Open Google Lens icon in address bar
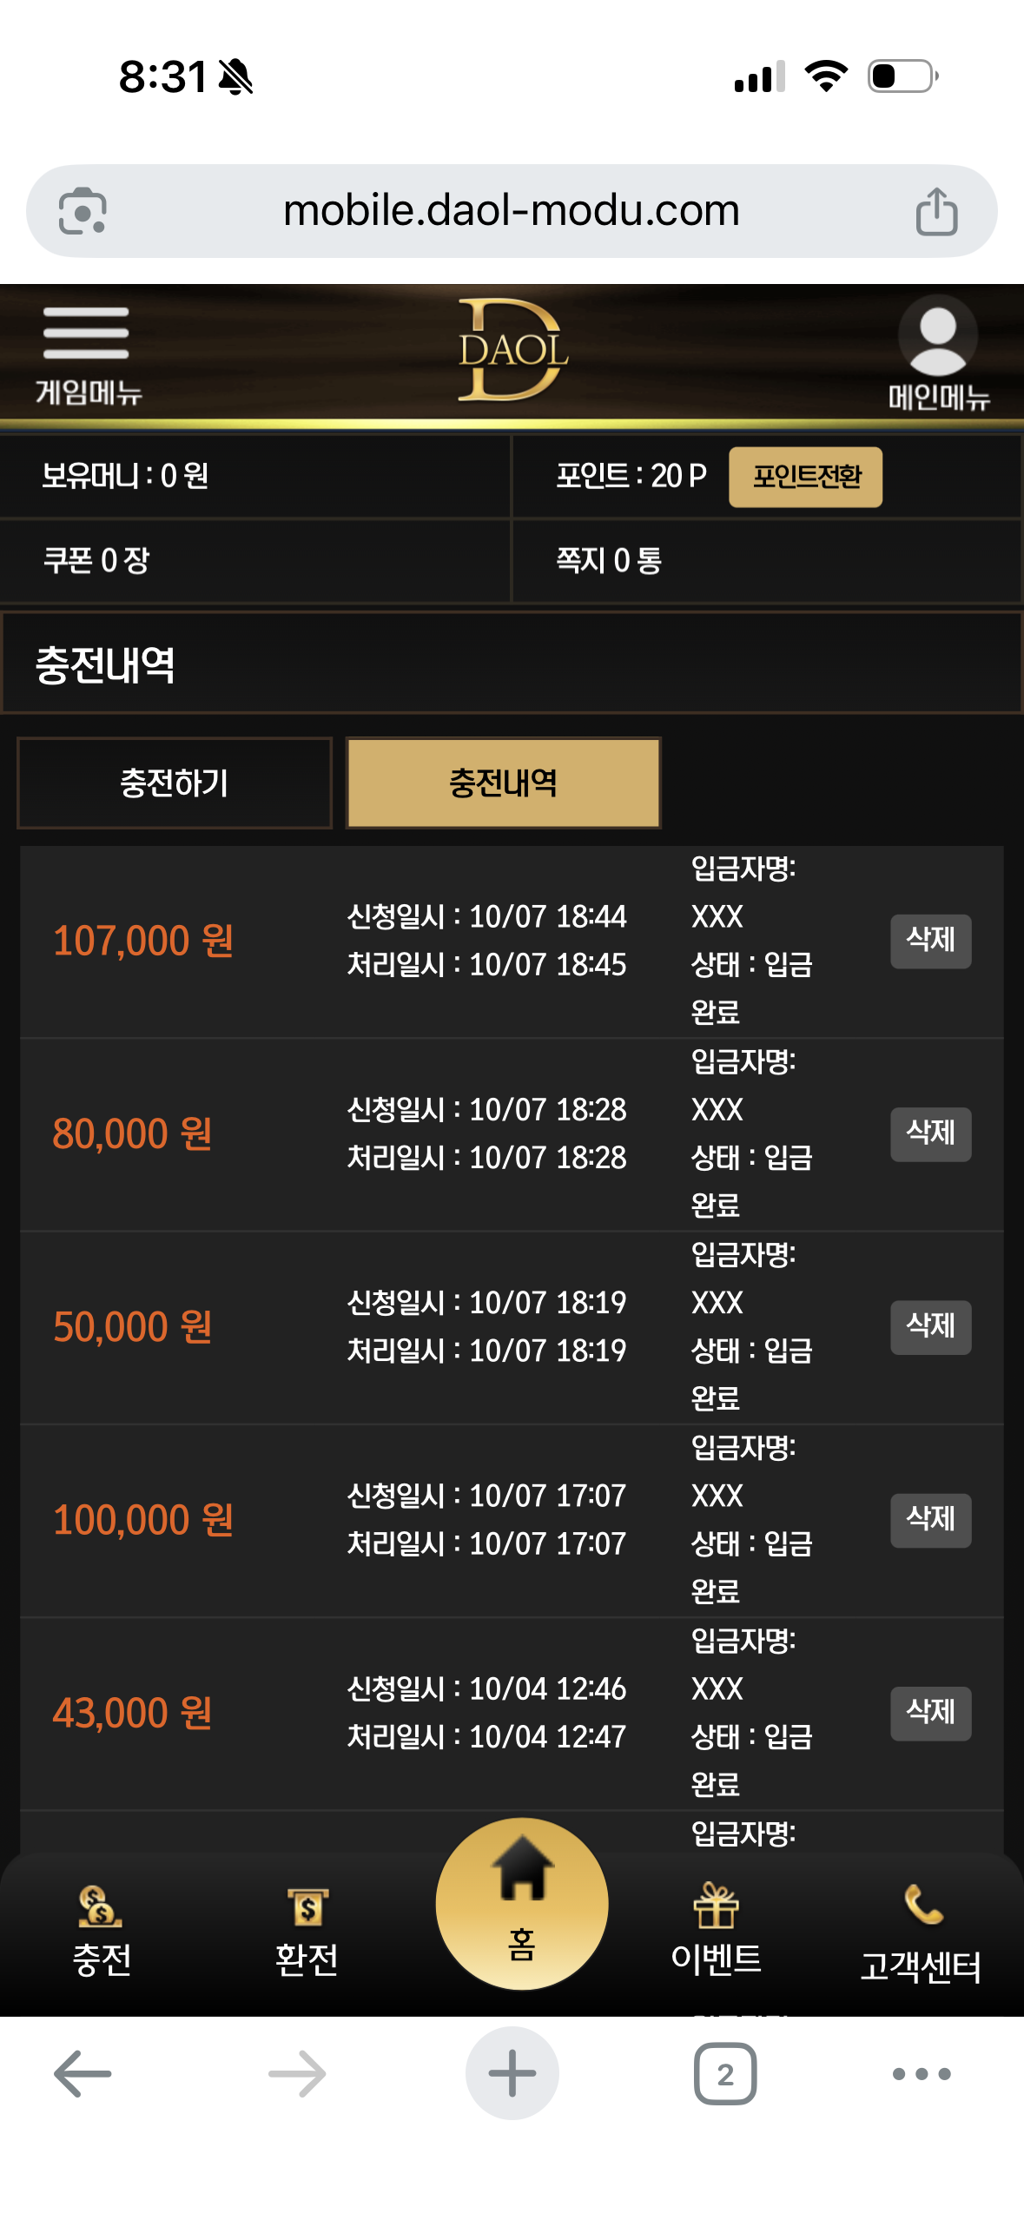 (x=83, y=211)
